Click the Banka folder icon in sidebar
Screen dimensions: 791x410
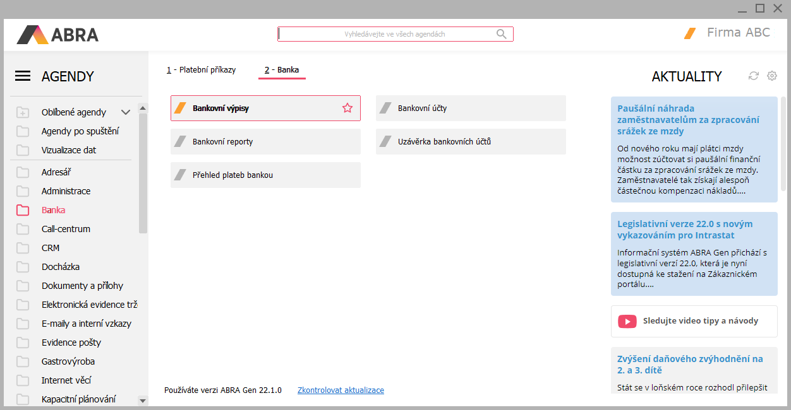click(x=23, y=210)
